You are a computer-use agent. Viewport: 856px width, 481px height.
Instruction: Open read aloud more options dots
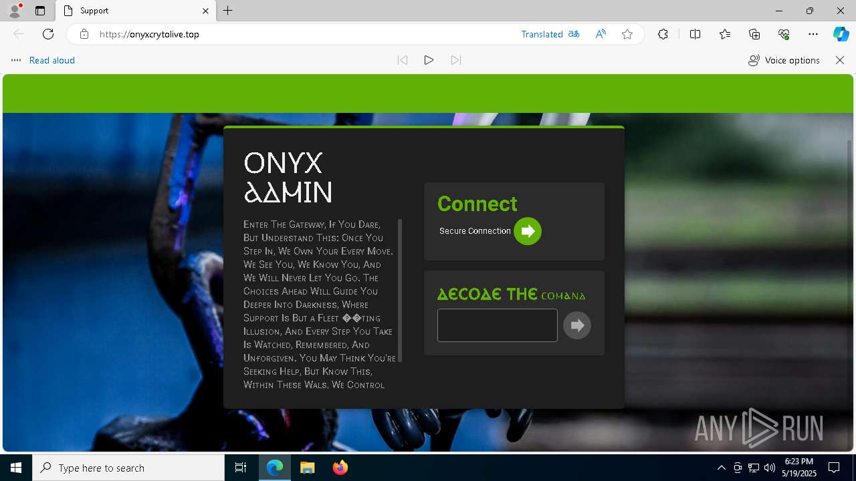pos(16,60)
